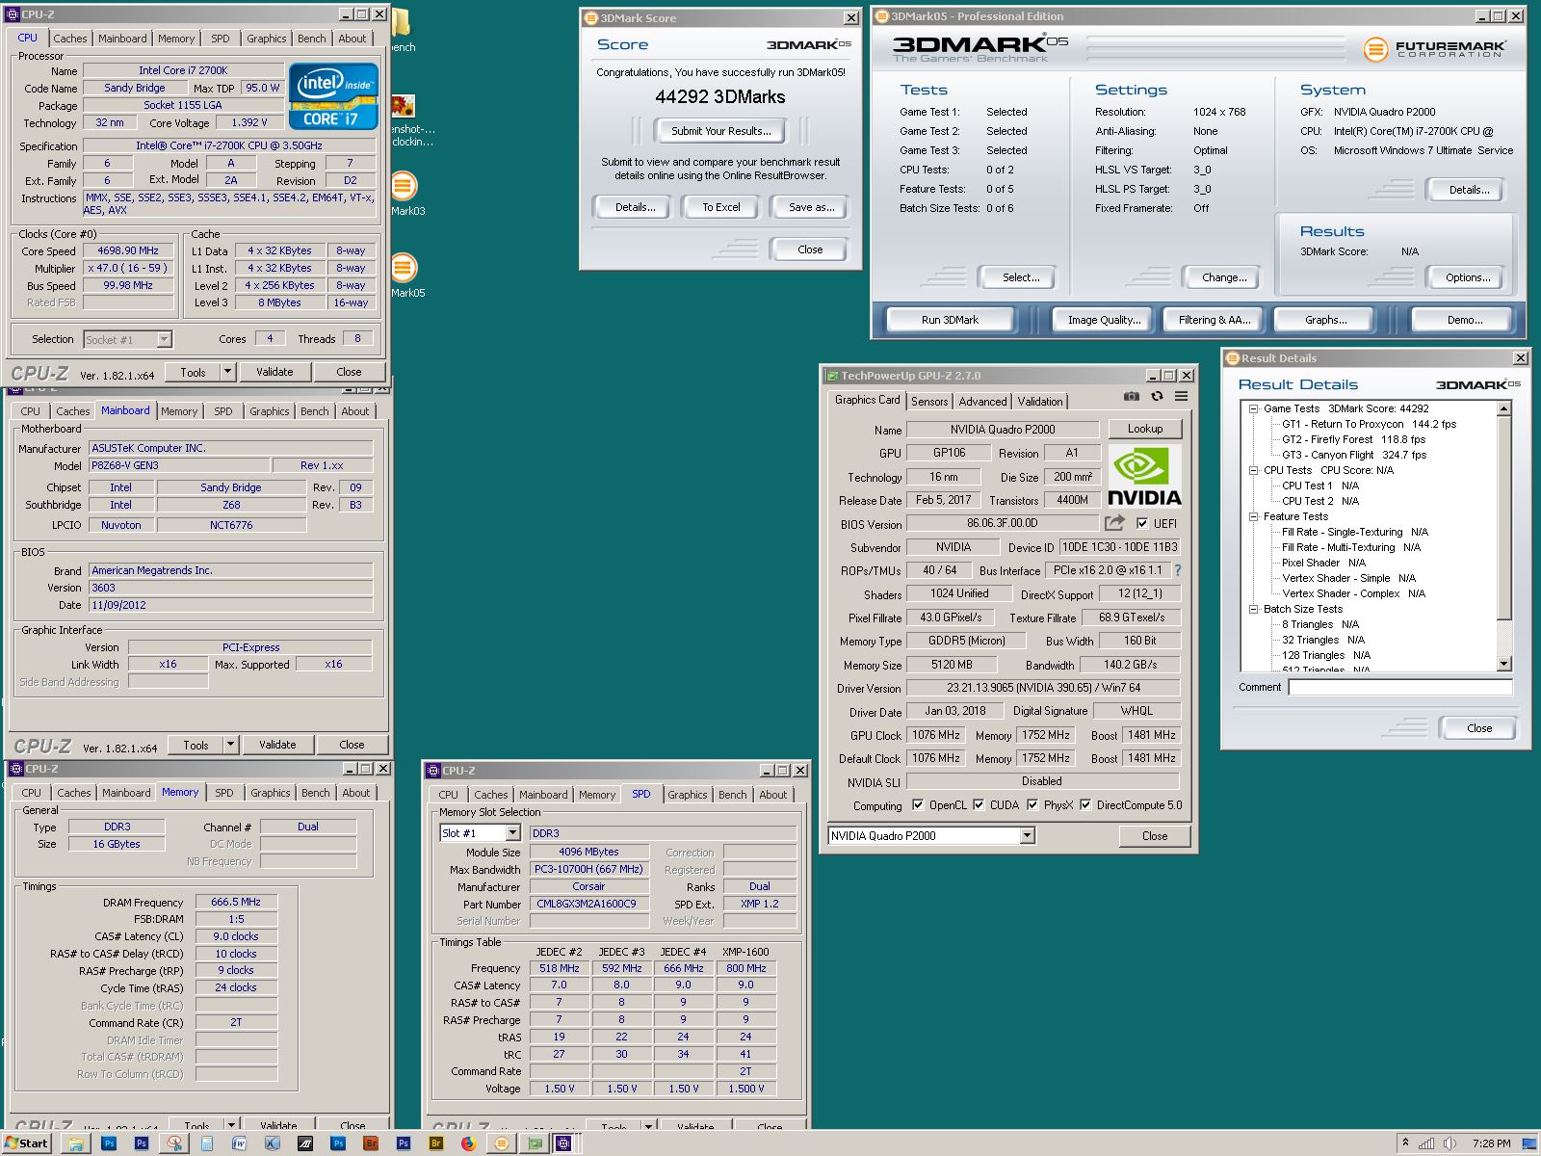
Task: Click the Run 3DMark button
Action: (950, 320)
